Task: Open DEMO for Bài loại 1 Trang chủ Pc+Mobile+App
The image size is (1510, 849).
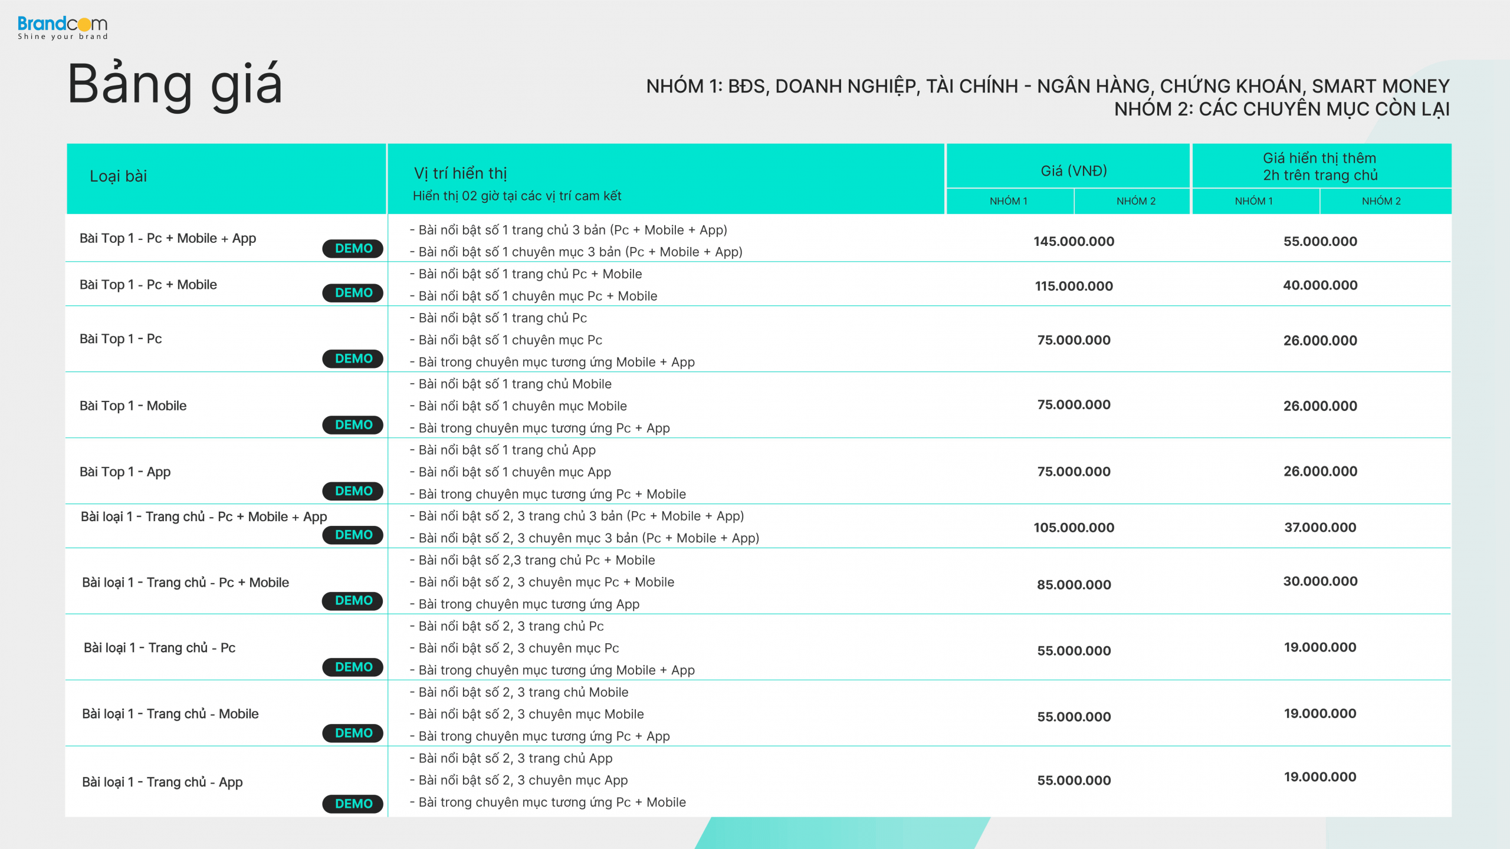Action: coord(353,535)
